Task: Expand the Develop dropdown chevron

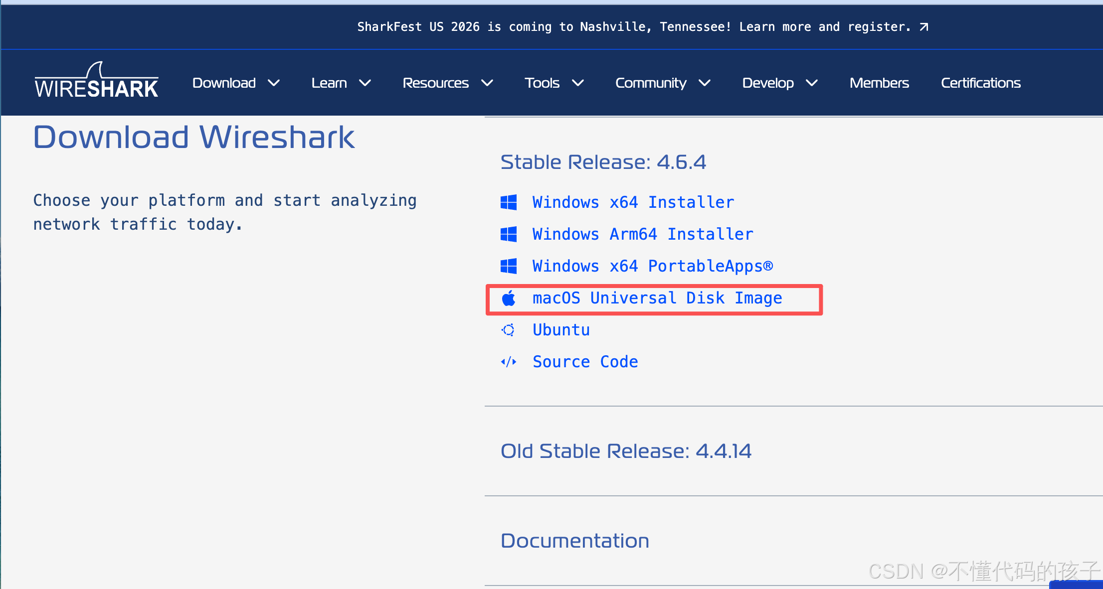Action: click(x=812, y=83)
